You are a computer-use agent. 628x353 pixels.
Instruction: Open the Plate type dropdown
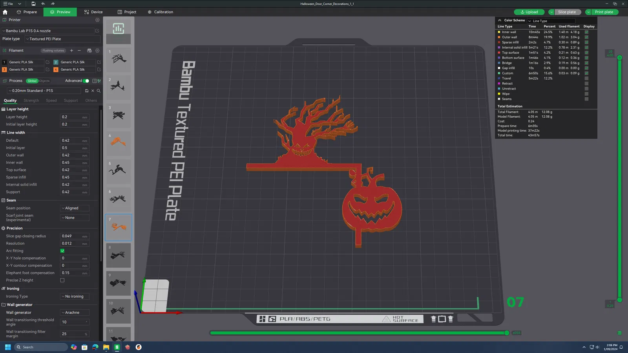pos(62,39)
